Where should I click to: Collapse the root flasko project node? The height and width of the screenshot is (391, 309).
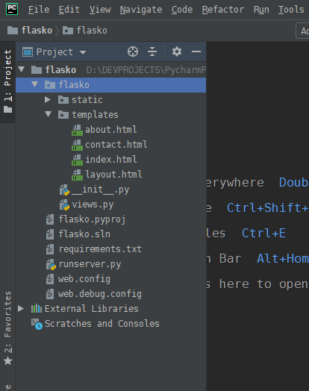[22, 69]
